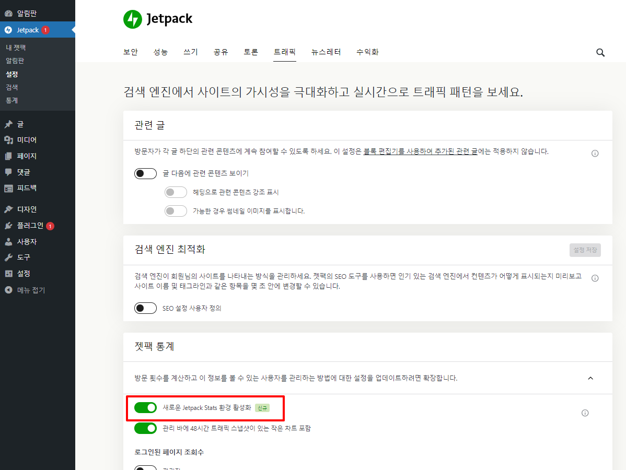
Task: Toggle 글 다음에 관련 콘텐츠 보이기
Action: coord(145,173)
